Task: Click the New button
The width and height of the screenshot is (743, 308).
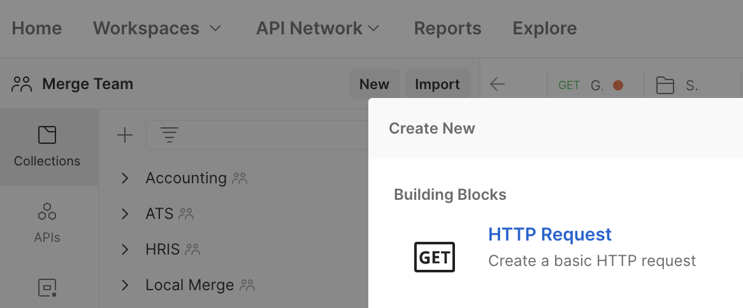Action: pos(374,85)
